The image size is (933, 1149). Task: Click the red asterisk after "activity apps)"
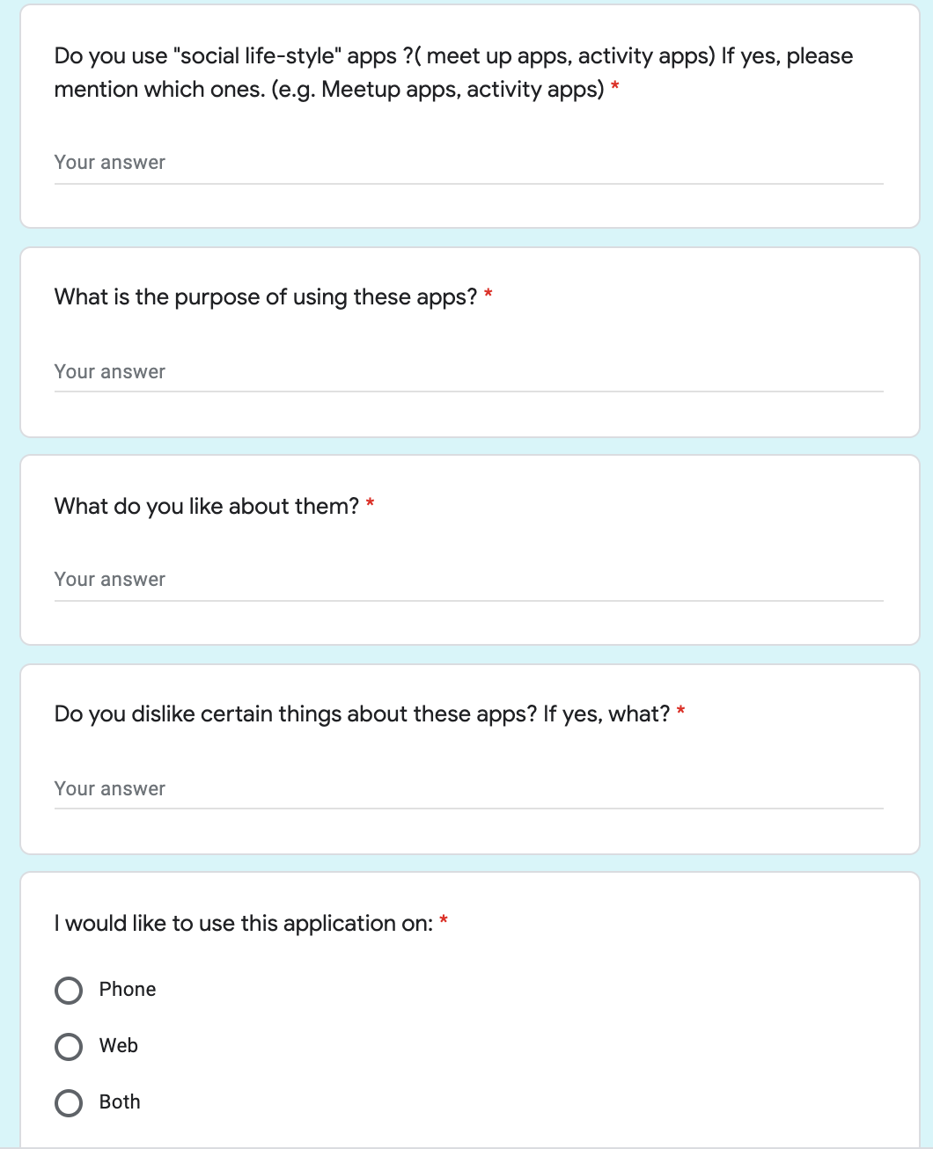pyautogui.click(x=615, y=87)
